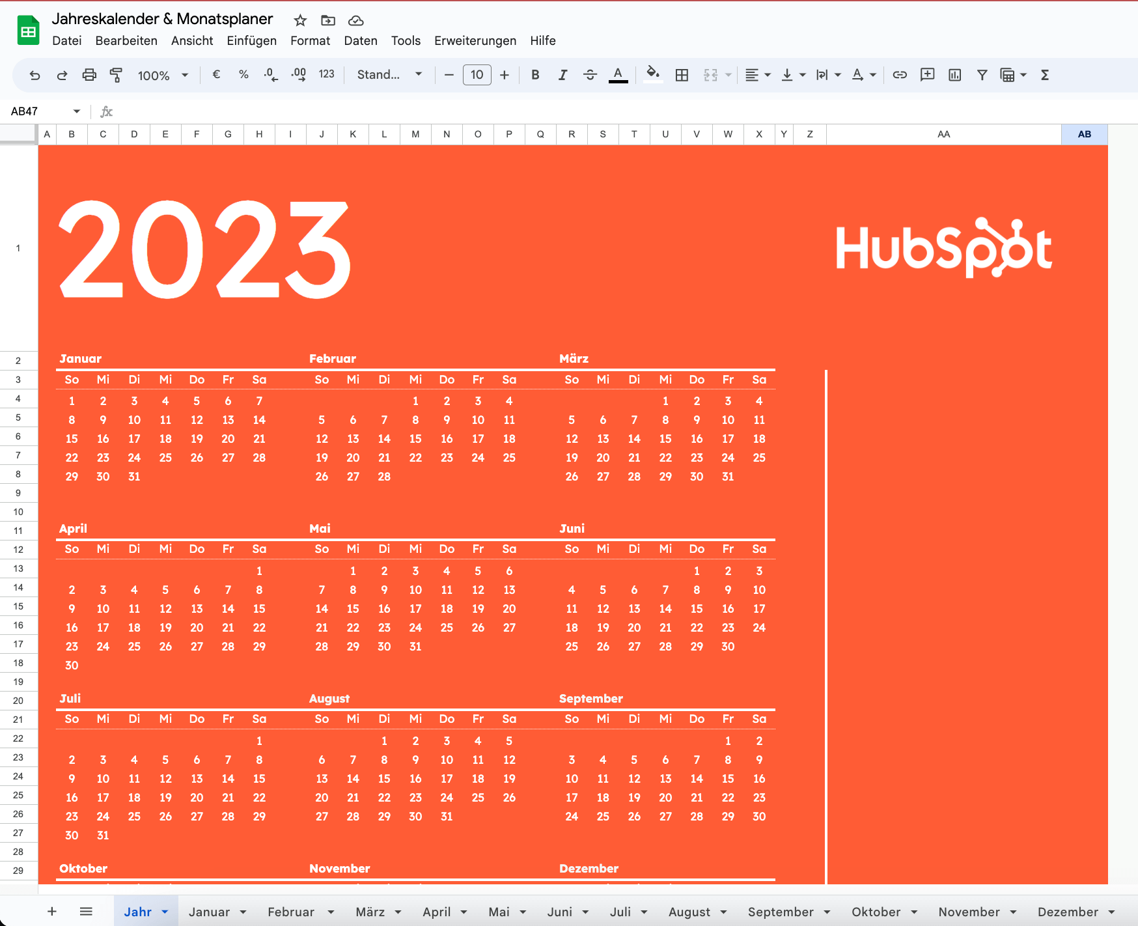The height and width of the screenshot is (926, 1138).
Task: Click the undo arrow icon
Action: point(35,75)
